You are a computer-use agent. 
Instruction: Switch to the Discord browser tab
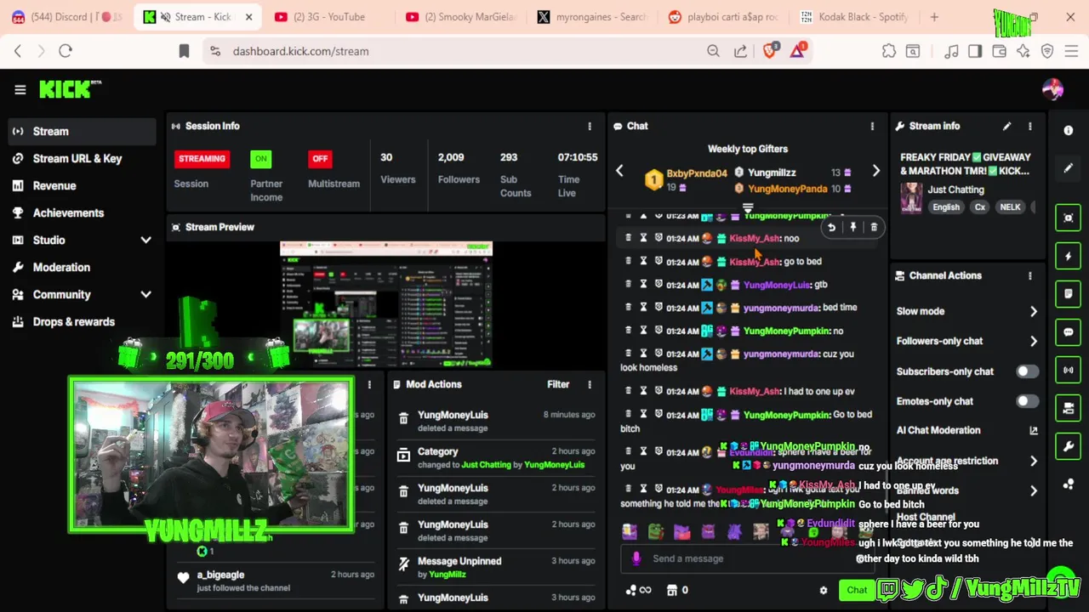coord(66,17)
